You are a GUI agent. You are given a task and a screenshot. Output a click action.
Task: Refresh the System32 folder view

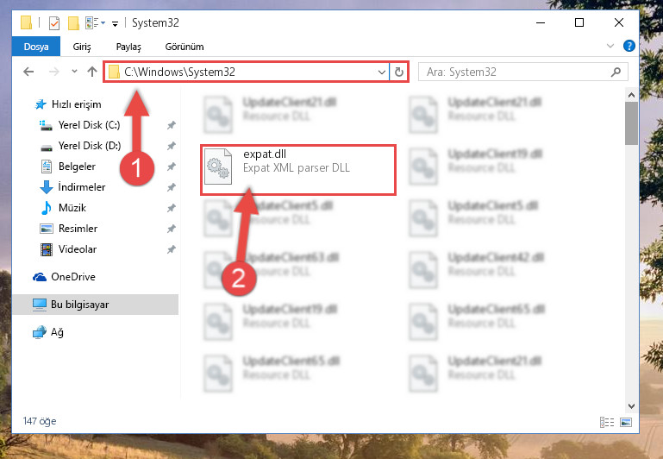coord(398,72)
